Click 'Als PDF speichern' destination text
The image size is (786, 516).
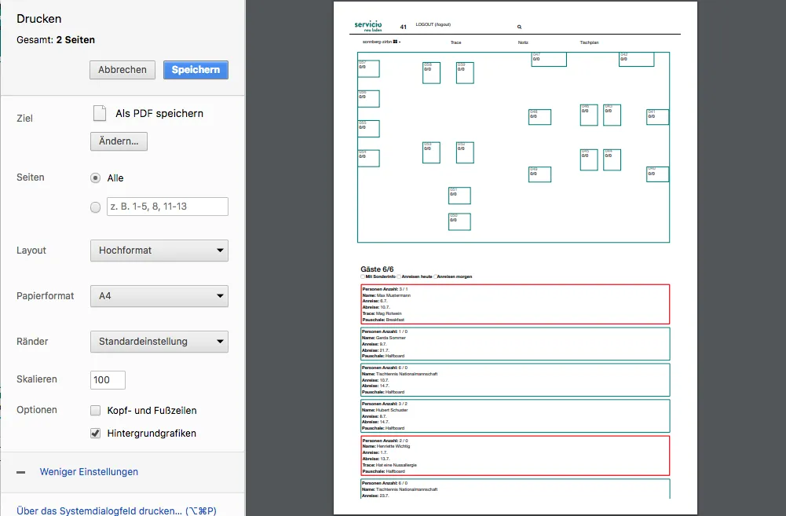coord(159,114)
